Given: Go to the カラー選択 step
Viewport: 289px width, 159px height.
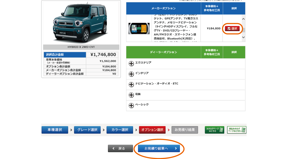Looking at the screenshot, I should 120,130.
